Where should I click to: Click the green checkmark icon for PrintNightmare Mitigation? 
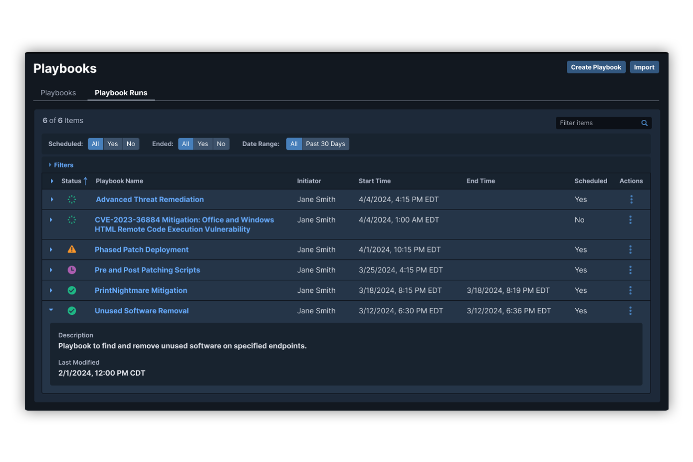pyautogui.click(x=72, y=290)
